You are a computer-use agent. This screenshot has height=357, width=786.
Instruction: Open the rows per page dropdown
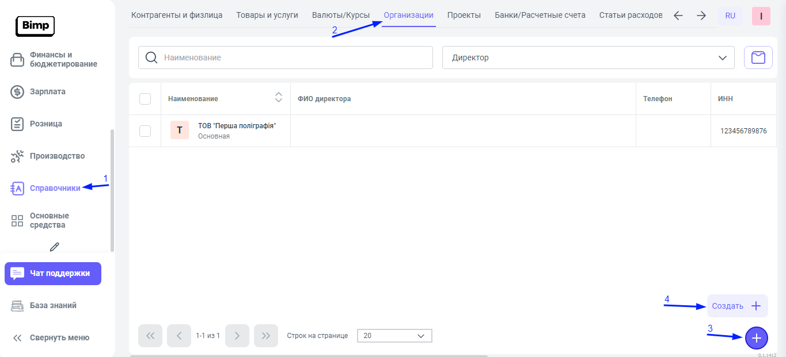[x=394, y=336]
